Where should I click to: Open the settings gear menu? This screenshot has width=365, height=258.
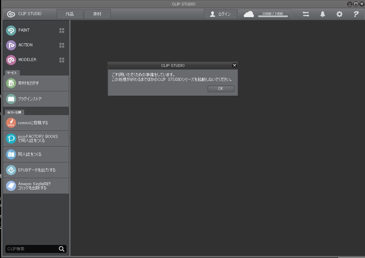coord(339,14)
